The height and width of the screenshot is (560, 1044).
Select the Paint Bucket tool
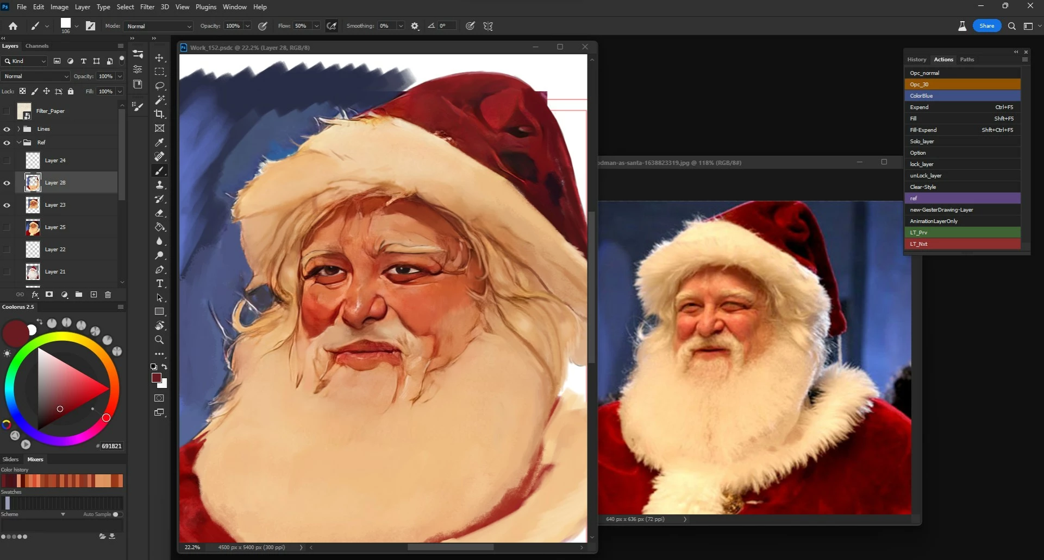click(159, 227)
